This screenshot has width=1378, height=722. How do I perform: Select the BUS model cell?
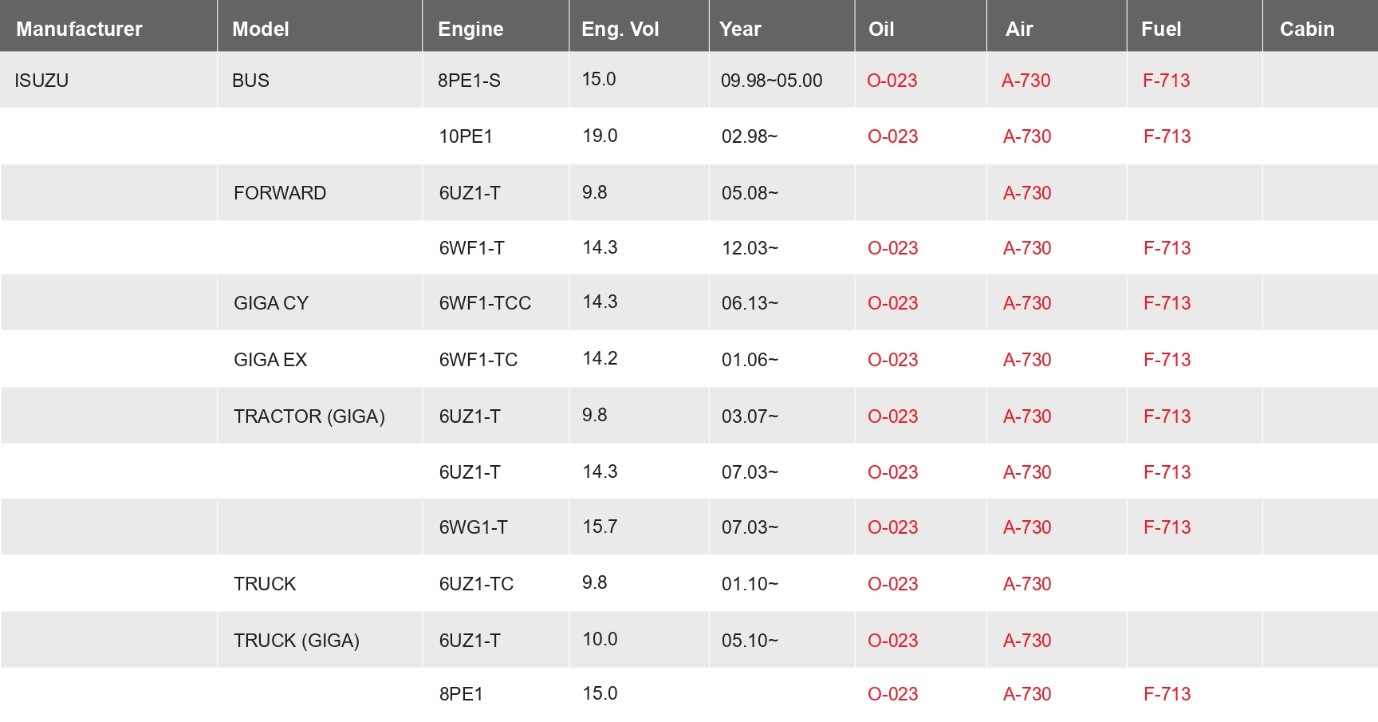(250, 81)
